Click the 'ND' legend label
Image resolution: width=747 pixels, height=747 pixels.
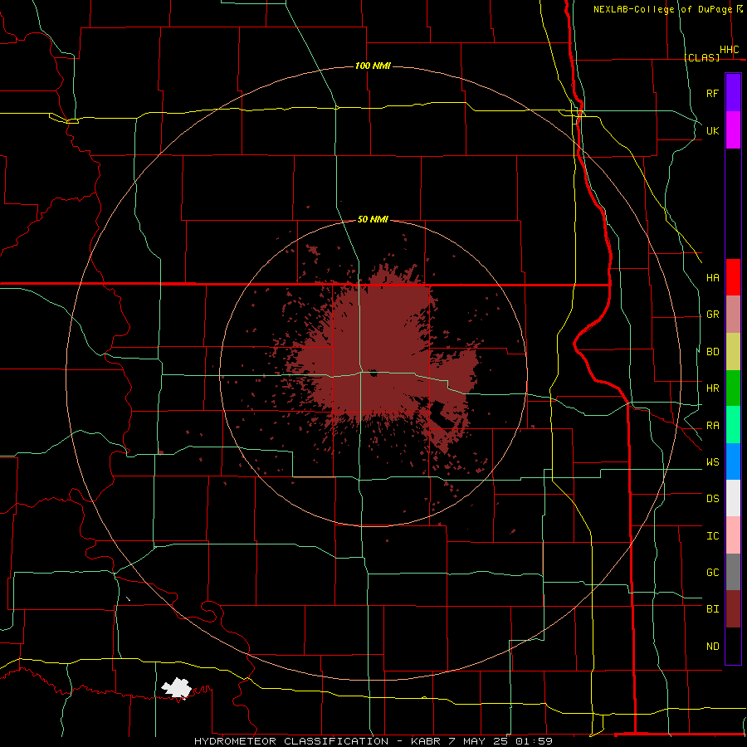712,647
